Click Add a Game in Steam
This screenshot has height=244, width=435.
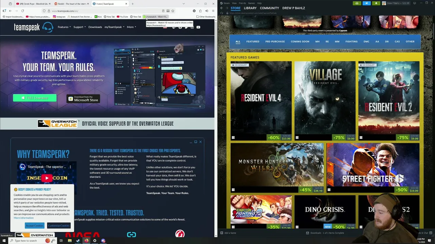pos(228,233)
